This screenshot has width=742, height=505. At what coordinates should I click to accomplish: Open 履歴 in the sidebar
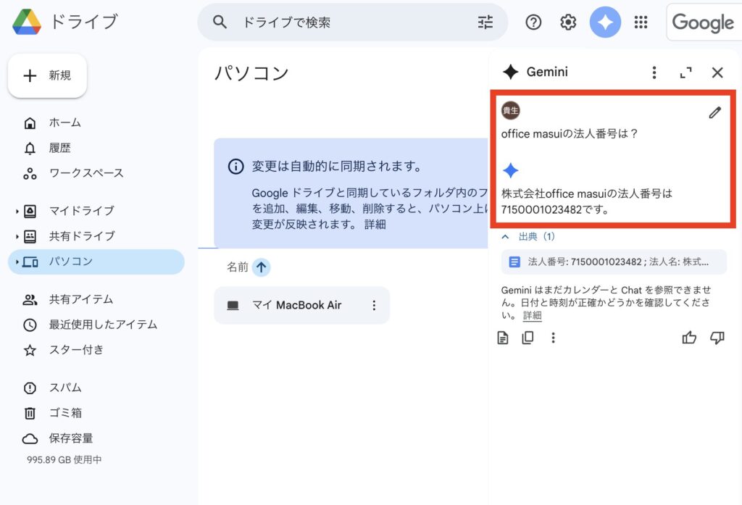[59, 148]
